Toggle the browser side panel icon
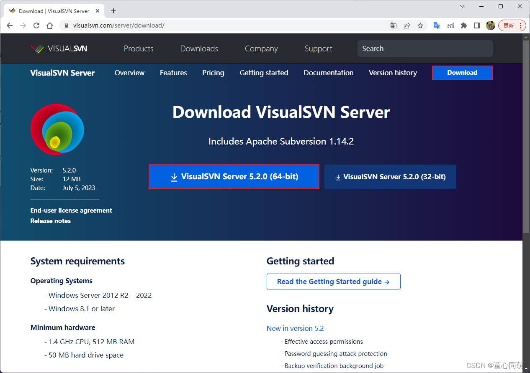 (477, 25)
